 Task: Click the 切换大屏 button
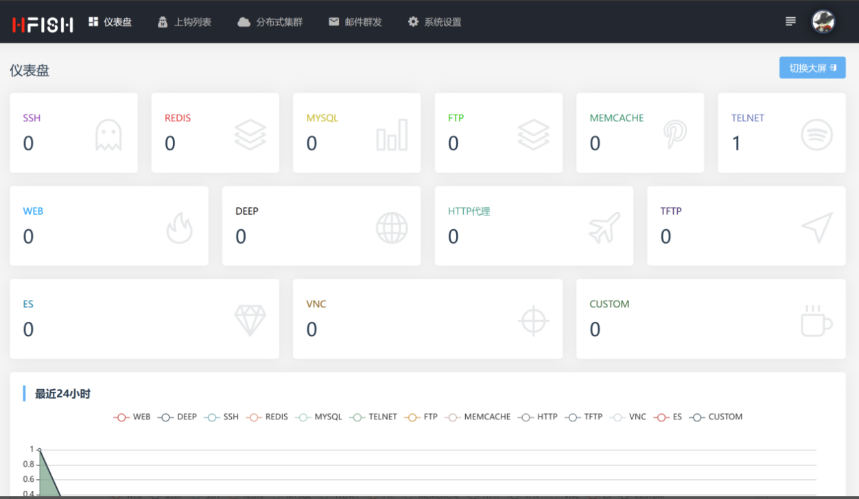(812, 68)
